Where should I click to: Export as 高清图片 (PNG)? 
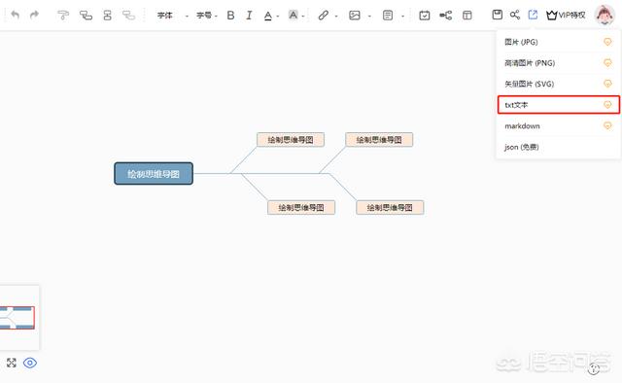pos(558,63)
